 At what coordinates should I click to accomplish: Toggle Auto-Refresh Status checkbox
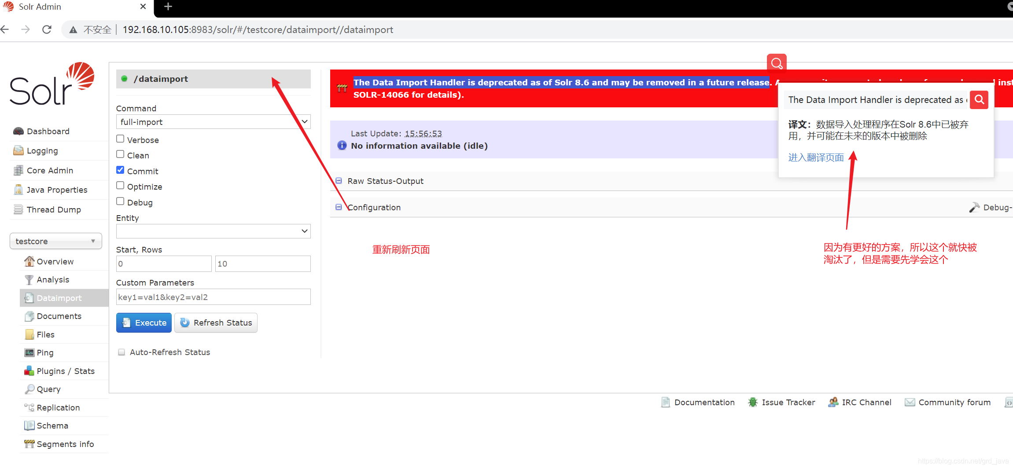(x=122, y=352)
